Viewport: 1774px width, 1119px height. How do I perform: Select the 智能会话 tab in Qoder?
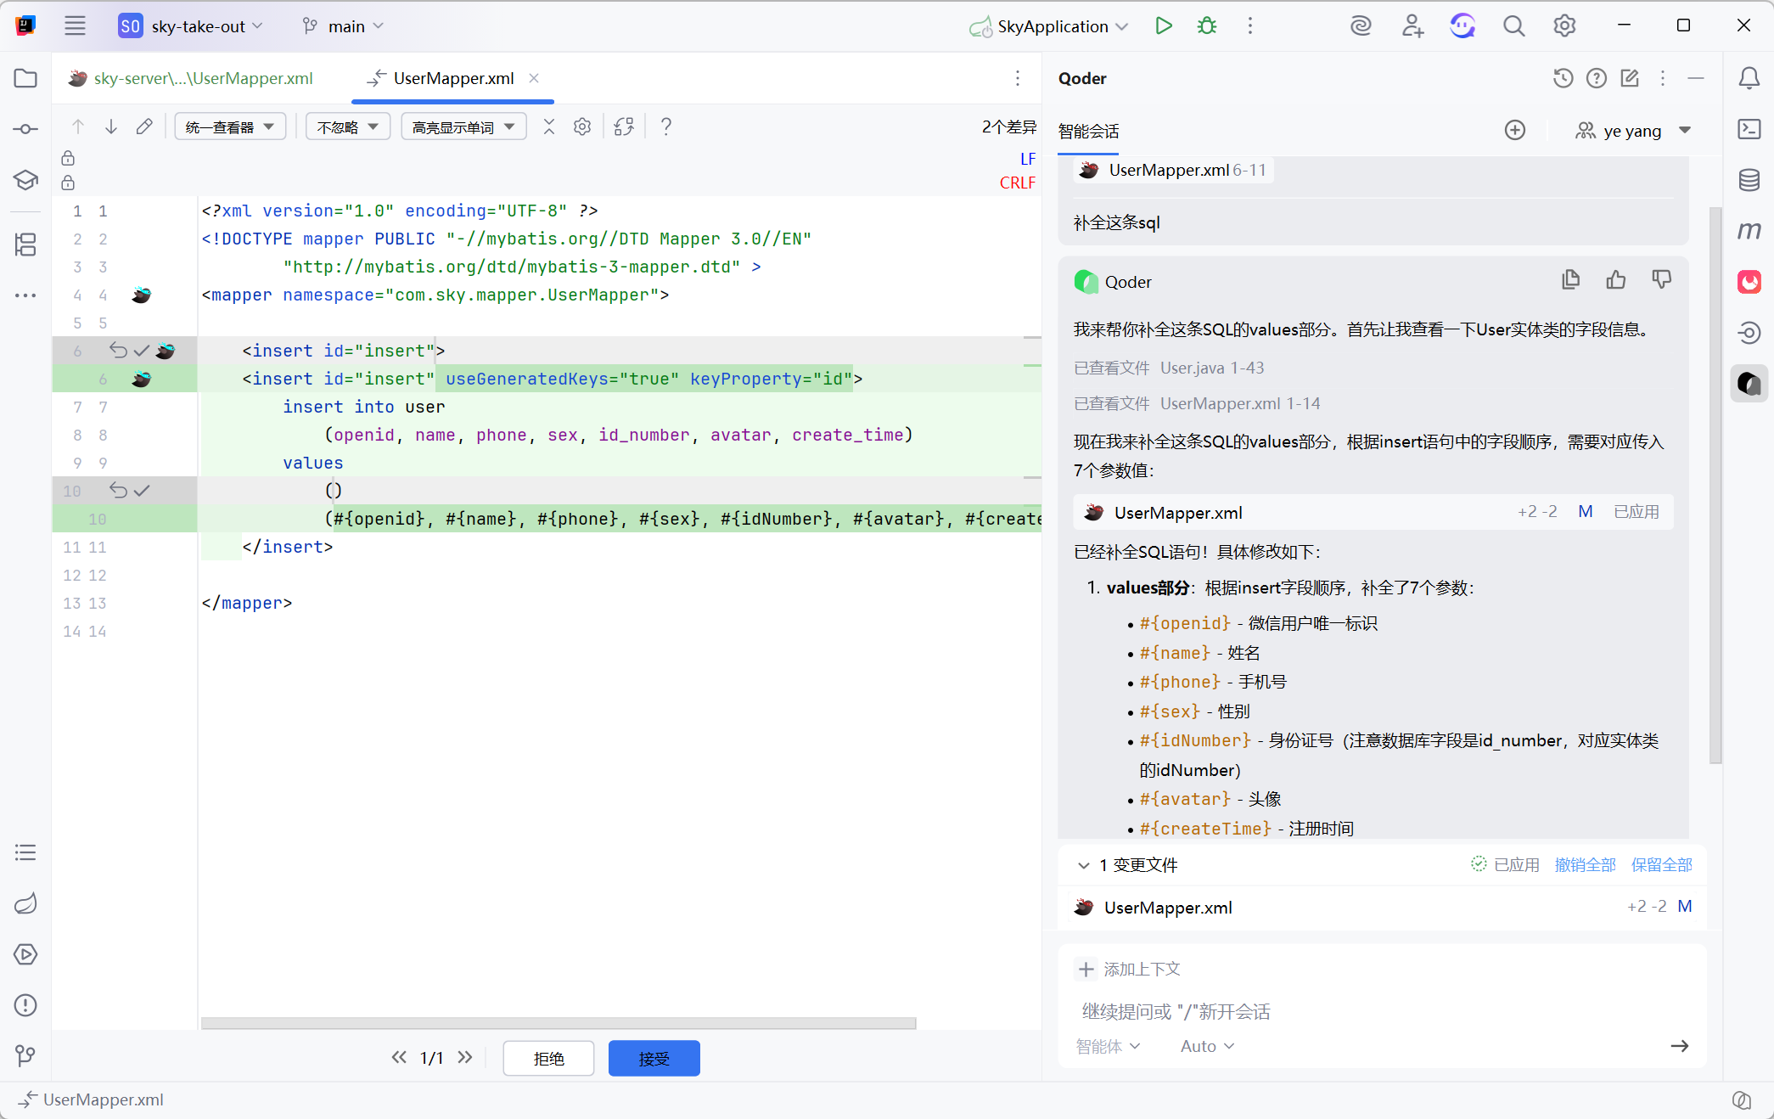pos(1088,132)
